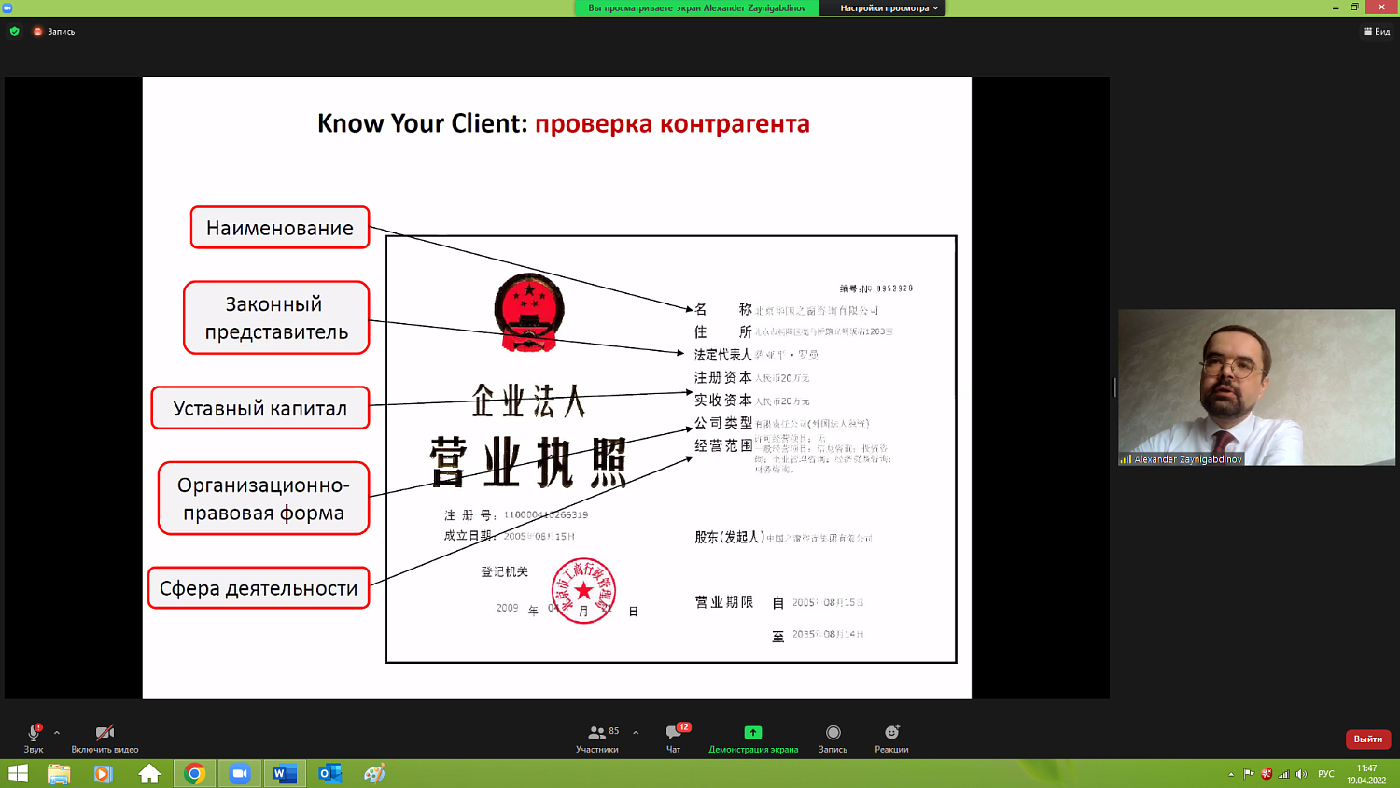
Task: Toggle recording with the bottom Запись button
Action: [833, 737]
